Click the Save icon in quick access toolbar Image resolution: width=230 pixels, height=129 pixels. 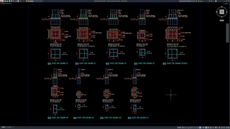tap(9, 1)
